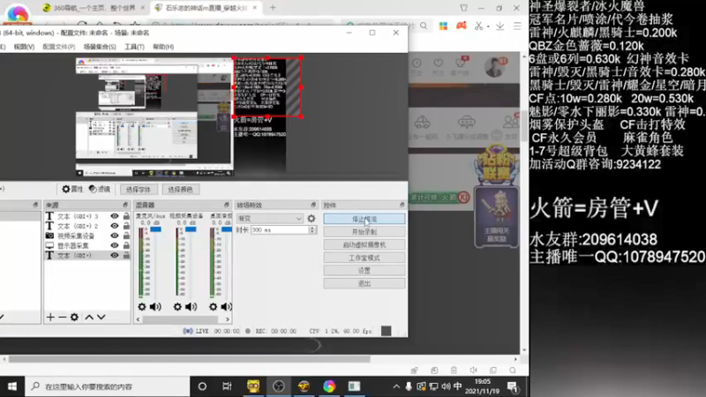Click 工作室模式 studio mode button
This screenshot has width=706, height=397.
point(364,258)
